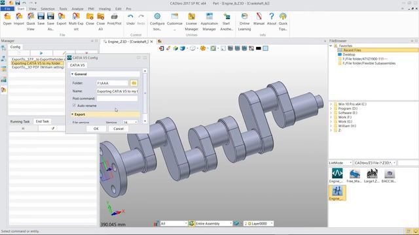
Task: Click the red delete icon in Config toolbar
Action: 86,53
